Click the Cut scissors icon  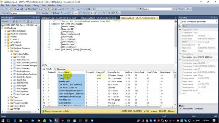[x=56, y=9]
